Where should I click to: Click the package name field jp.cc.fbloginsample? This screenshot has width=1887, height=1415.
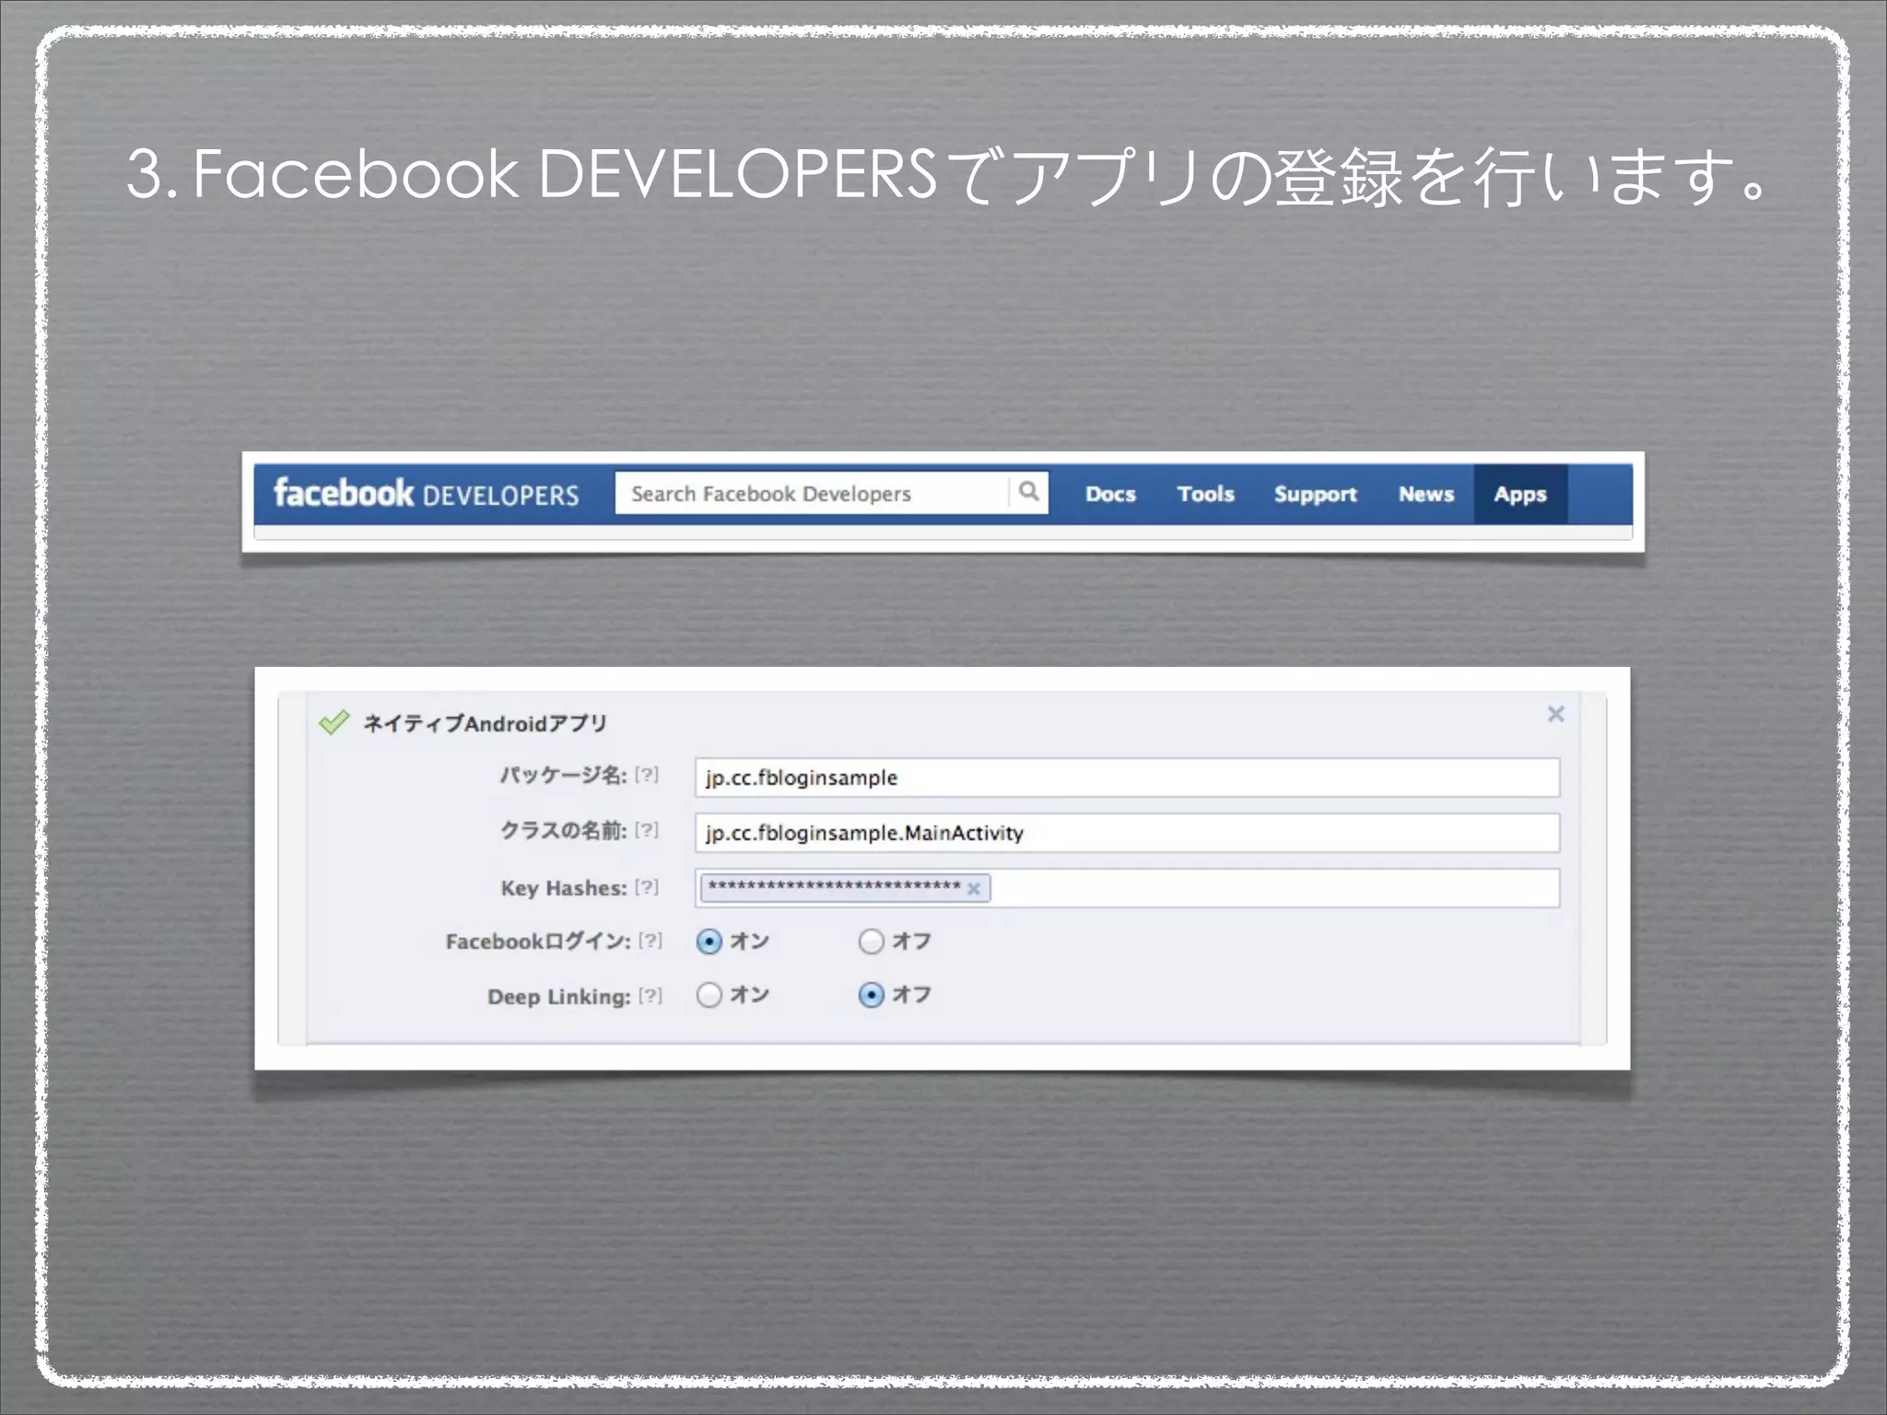click(1127, 778)
